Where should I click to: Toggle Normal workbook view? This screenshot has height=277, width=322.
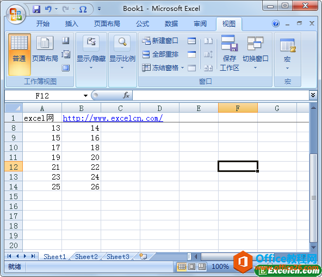pyautogui.click(x=19, y=54)
